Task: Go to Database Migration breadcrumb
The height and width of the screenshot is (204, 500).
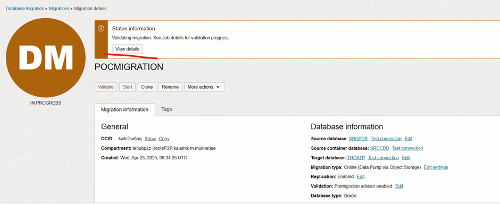Action: [x=25, y=8]
